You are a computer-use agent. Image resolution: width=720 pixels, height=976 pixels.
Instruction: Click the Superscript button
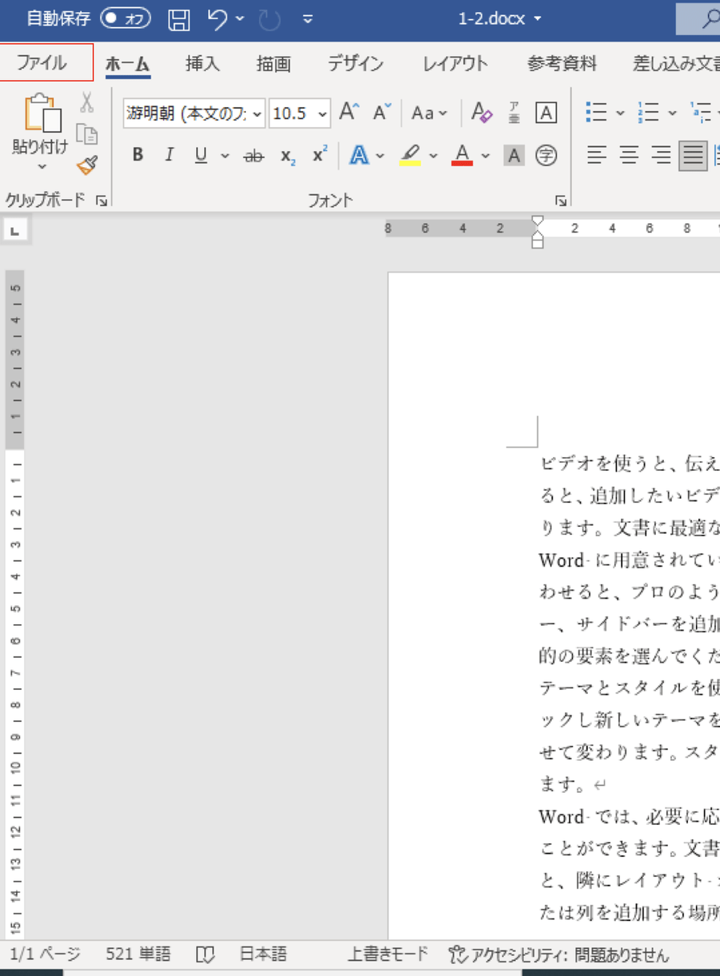[320, 155]
